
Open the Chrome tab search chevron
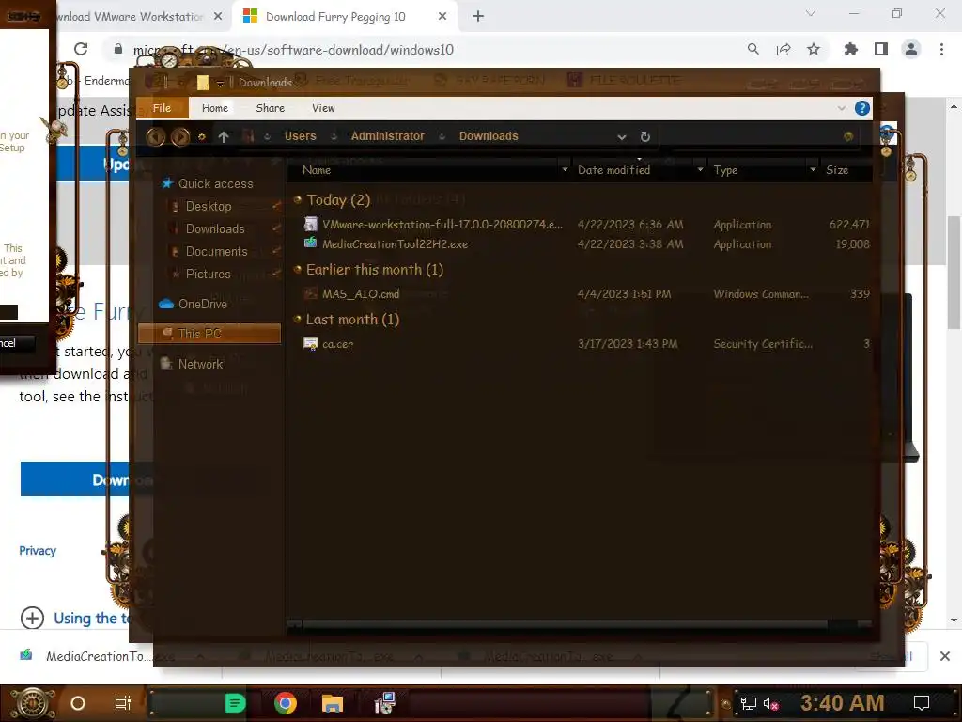[811, 13]
